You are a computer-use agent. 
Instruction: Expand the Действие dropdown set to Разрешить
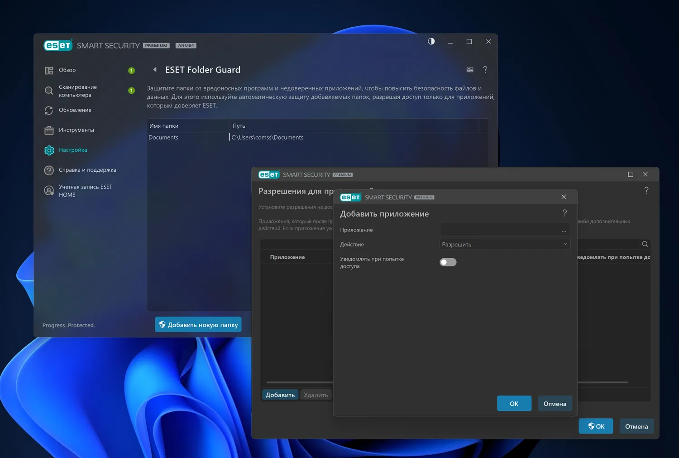[x=505, y=244]
